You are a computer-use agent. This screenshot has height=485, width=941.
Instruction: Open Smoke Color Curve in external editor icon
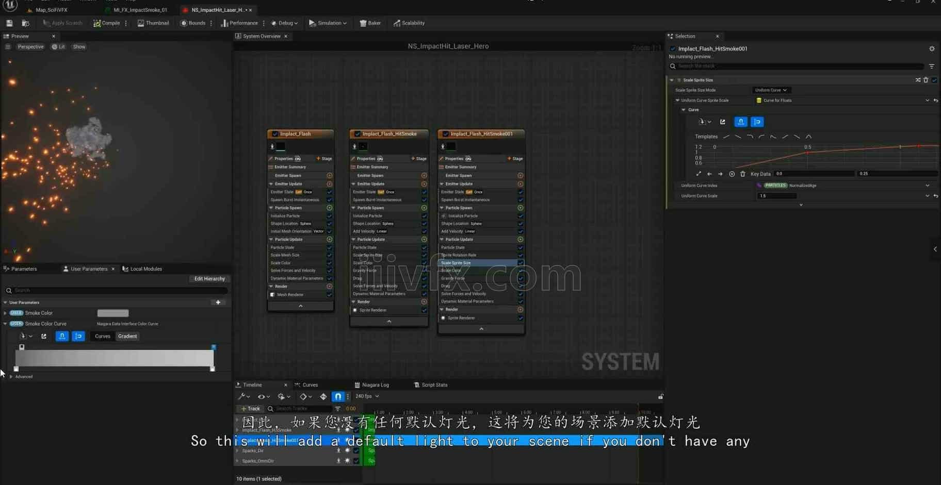[44, 336]
